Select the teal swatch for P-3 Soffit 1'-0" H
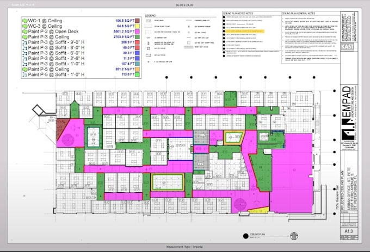370x252 pixels. pyautogui.click(x=137, y=64)
